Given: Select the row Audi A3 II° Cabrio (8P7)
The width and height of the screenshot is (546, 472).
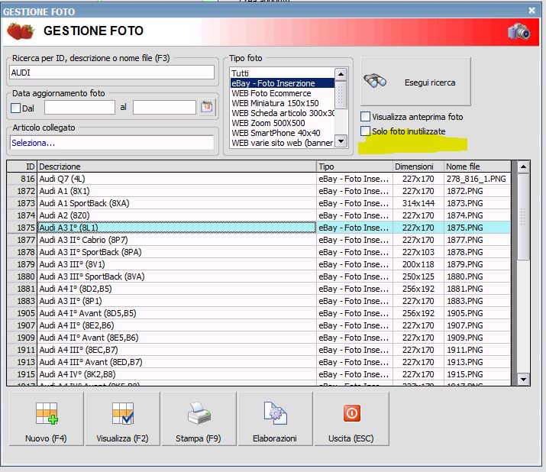Looking at the screenshot, I should coord(259,240).
